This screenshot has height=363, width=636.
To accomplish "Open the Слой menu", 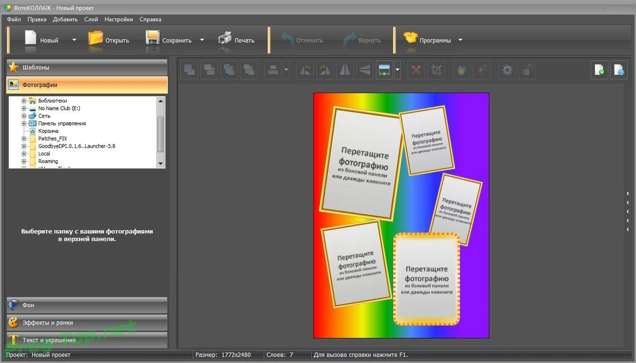I will pos(91,19).
